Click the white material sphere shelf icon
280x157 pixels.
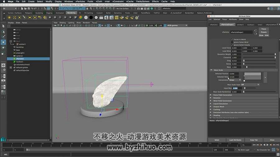pyautogui.click(x=86, y=17)
